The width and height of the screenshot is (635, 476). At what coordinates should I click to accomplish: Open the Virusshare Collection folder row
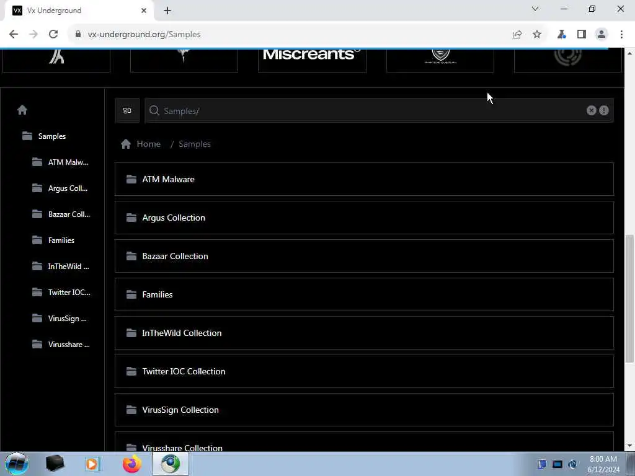(364, 442)
